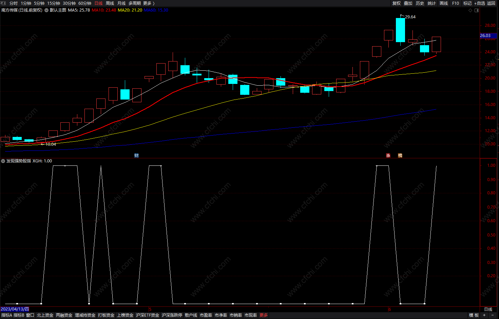Click the 榜 marker icon
Screen dimensions: 499x319
pyautogui.click(x=400, y=156)
